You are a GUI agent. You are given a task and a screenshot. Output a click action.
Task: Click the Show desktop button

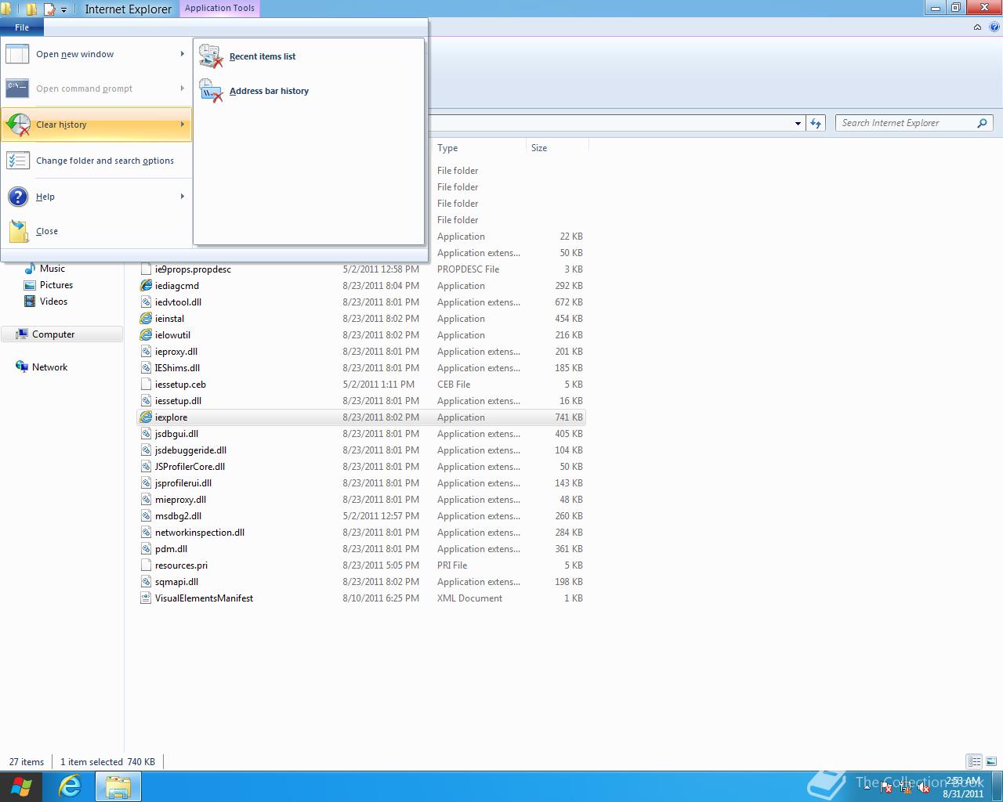pyautogui.click(x=998, y=787)
